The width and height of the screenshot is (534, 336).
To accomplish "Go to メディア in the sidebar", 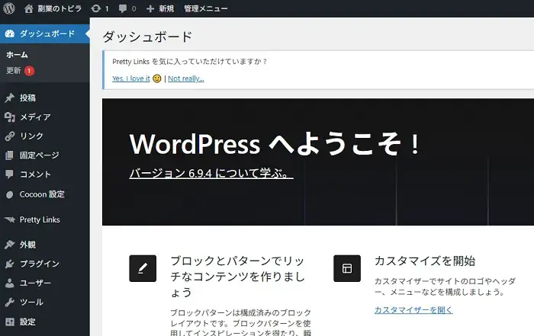I will (x=35, y=117).
